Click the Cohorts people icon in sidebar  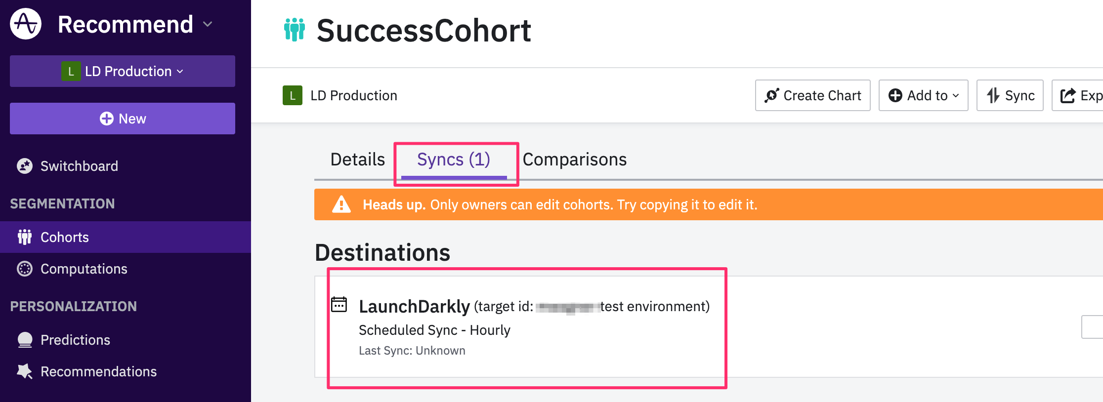[25, 237]
